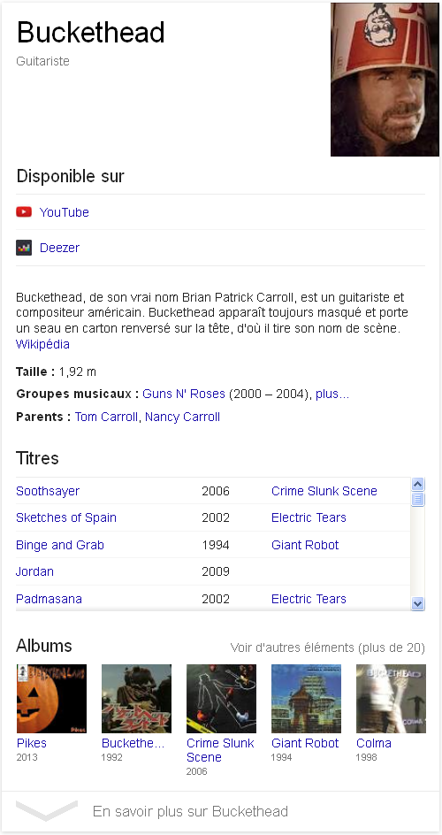Open the YouTube link

tap(65, 212)
